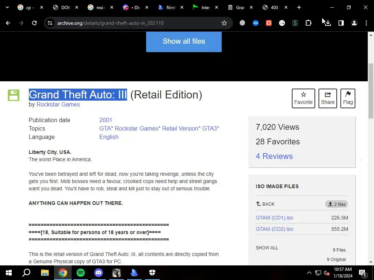Click the muted volume tray icon

coord(327,273)
